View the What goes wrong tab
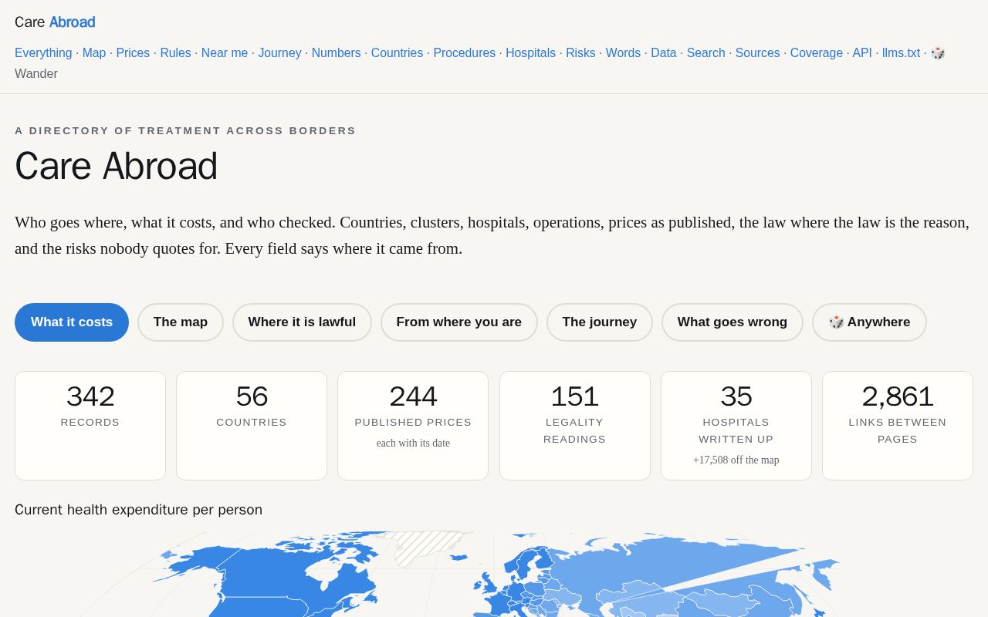 point(733,322)
